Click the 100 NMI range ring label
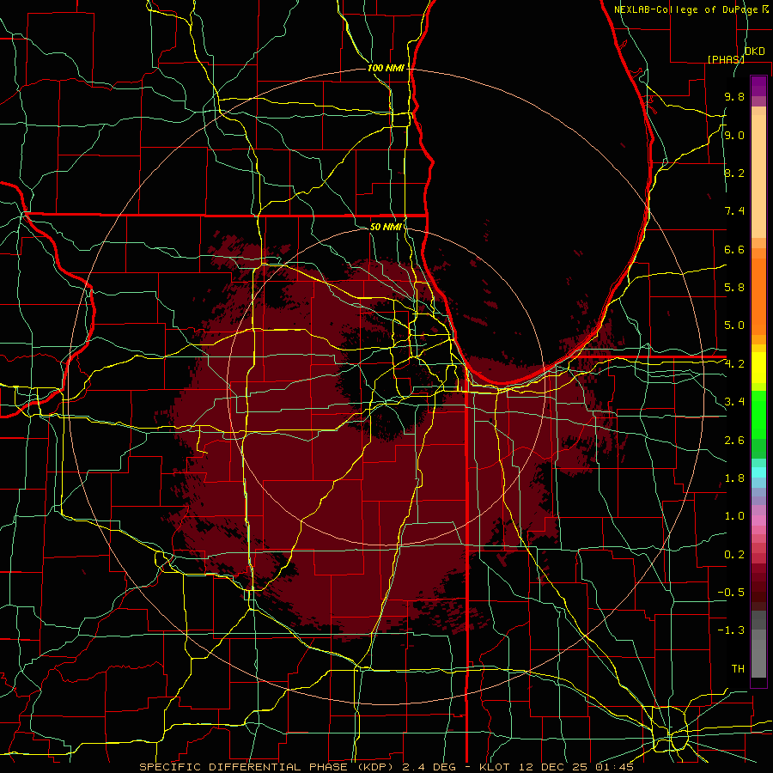The image size is (773, 773). [x=386, y=68]
